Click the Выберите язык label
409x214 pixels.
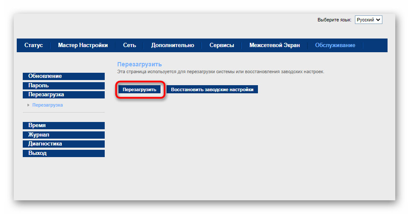334,20
